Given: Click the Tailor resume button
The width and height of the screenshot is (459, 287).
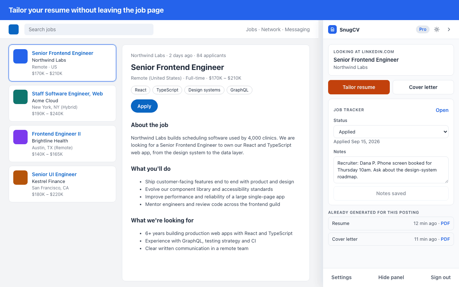Looking at the screenshot, I should tap(359, 87).
